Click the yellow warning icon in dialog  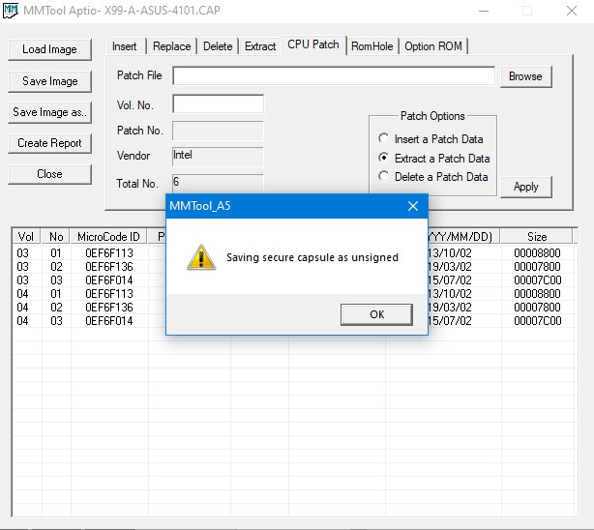[x=201, y=257]
